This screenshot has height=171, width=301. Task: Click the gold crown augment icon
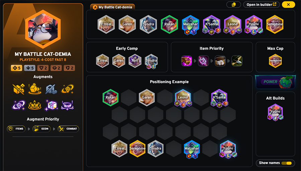(35, 105)
